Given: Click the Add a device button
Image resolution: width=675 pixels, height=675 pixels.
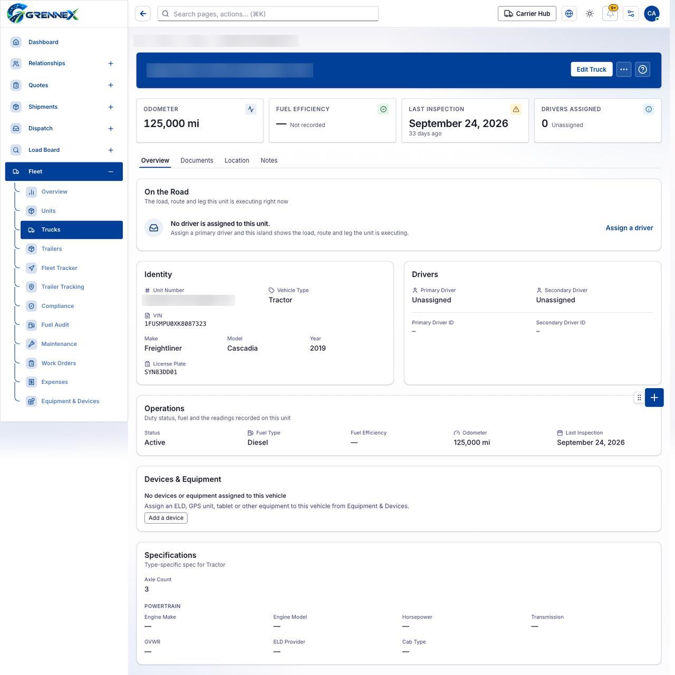Looking at the screenshot, I should [x=166, y=518].
